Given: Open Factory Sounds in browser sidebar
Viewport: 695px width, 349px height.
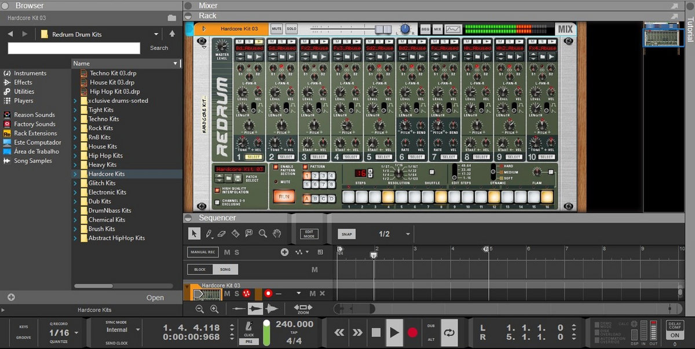Looking at the screenshot, I should pos(34,124).
